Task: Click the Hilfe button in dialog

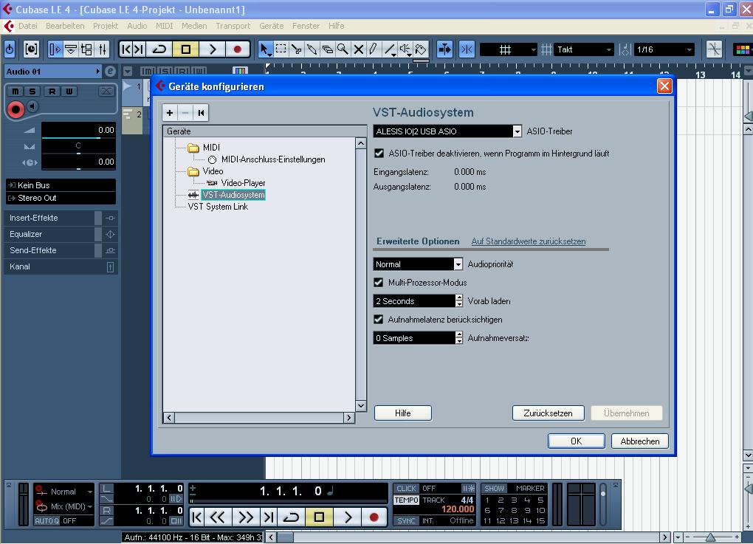Action: pyautogui.click(x=402, y=413)
